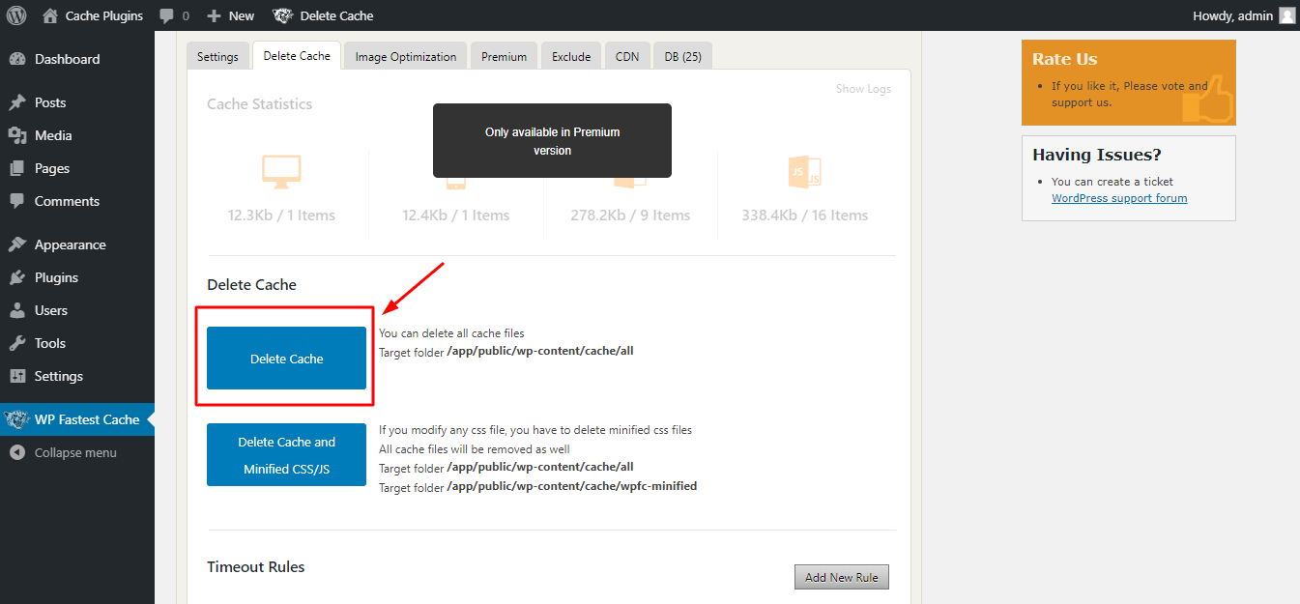Click New in admin bar
Image resolution: width=1300 pixels, height=604 pixels.
pyautogui.click(x=242, y=15)
